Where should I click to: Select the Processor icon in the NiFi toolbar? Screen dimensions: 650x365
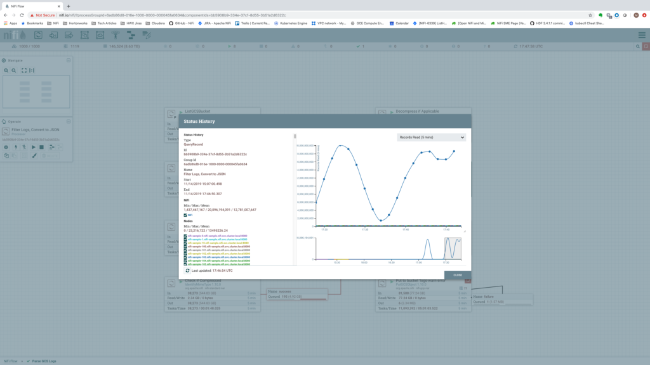tap(37, 35)
